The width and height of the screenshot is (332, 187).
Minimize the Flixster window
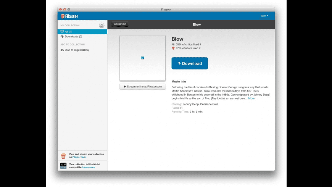64,10
